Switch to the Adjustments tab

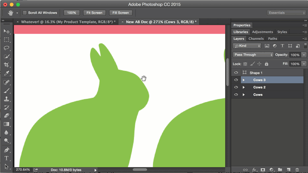(262, 32)
